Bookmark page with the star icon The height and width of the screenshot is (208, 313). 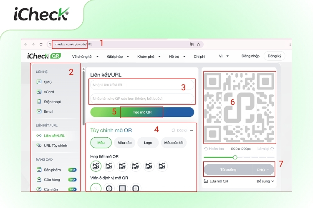[198, 45]
